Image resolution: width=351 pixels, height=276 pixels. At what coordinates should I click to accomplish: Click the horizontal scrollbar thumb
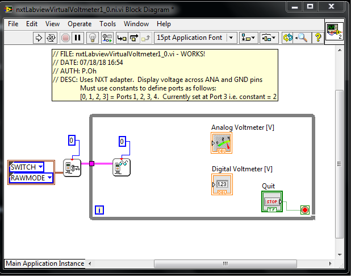pos(225,263)
